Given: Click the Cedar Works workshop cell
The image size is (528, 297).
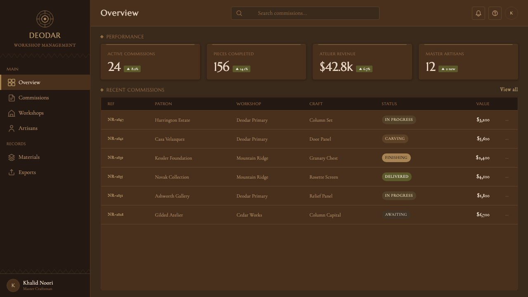Looking at the screenshot, I should [249, 215].
